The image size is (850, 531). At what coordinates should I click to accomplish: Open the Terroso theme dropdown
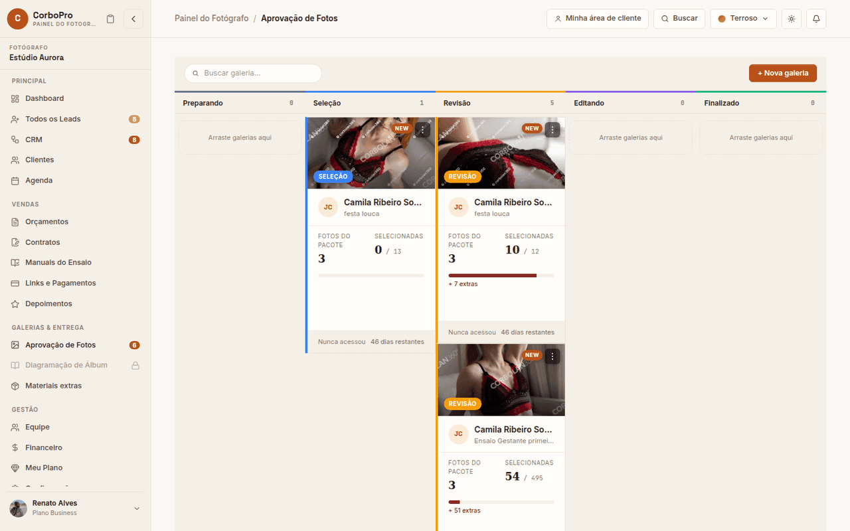pyautogui.click(x=743, y=19)
